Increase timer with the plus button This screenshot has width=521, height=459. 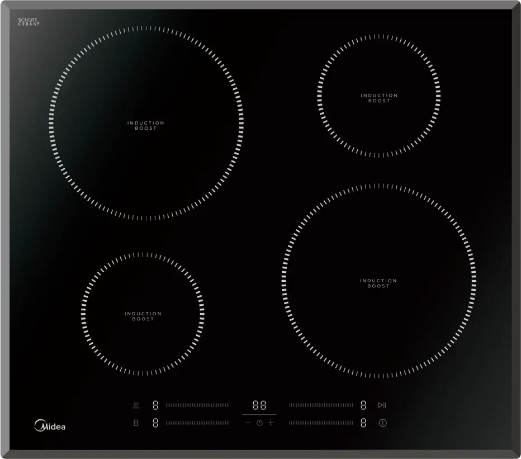click(271, 423)
